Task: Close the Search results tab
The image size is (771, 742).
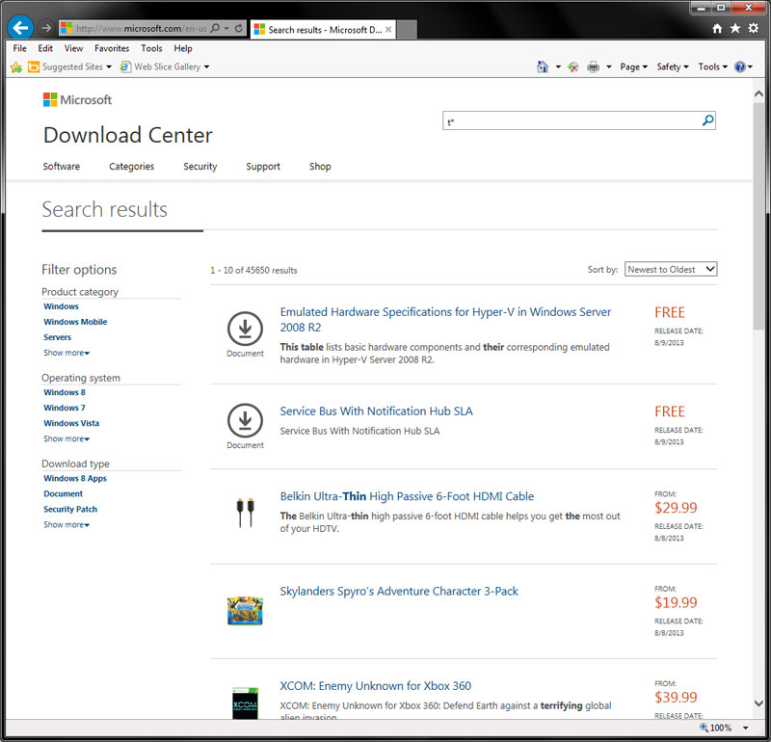Action: (388, 30)
